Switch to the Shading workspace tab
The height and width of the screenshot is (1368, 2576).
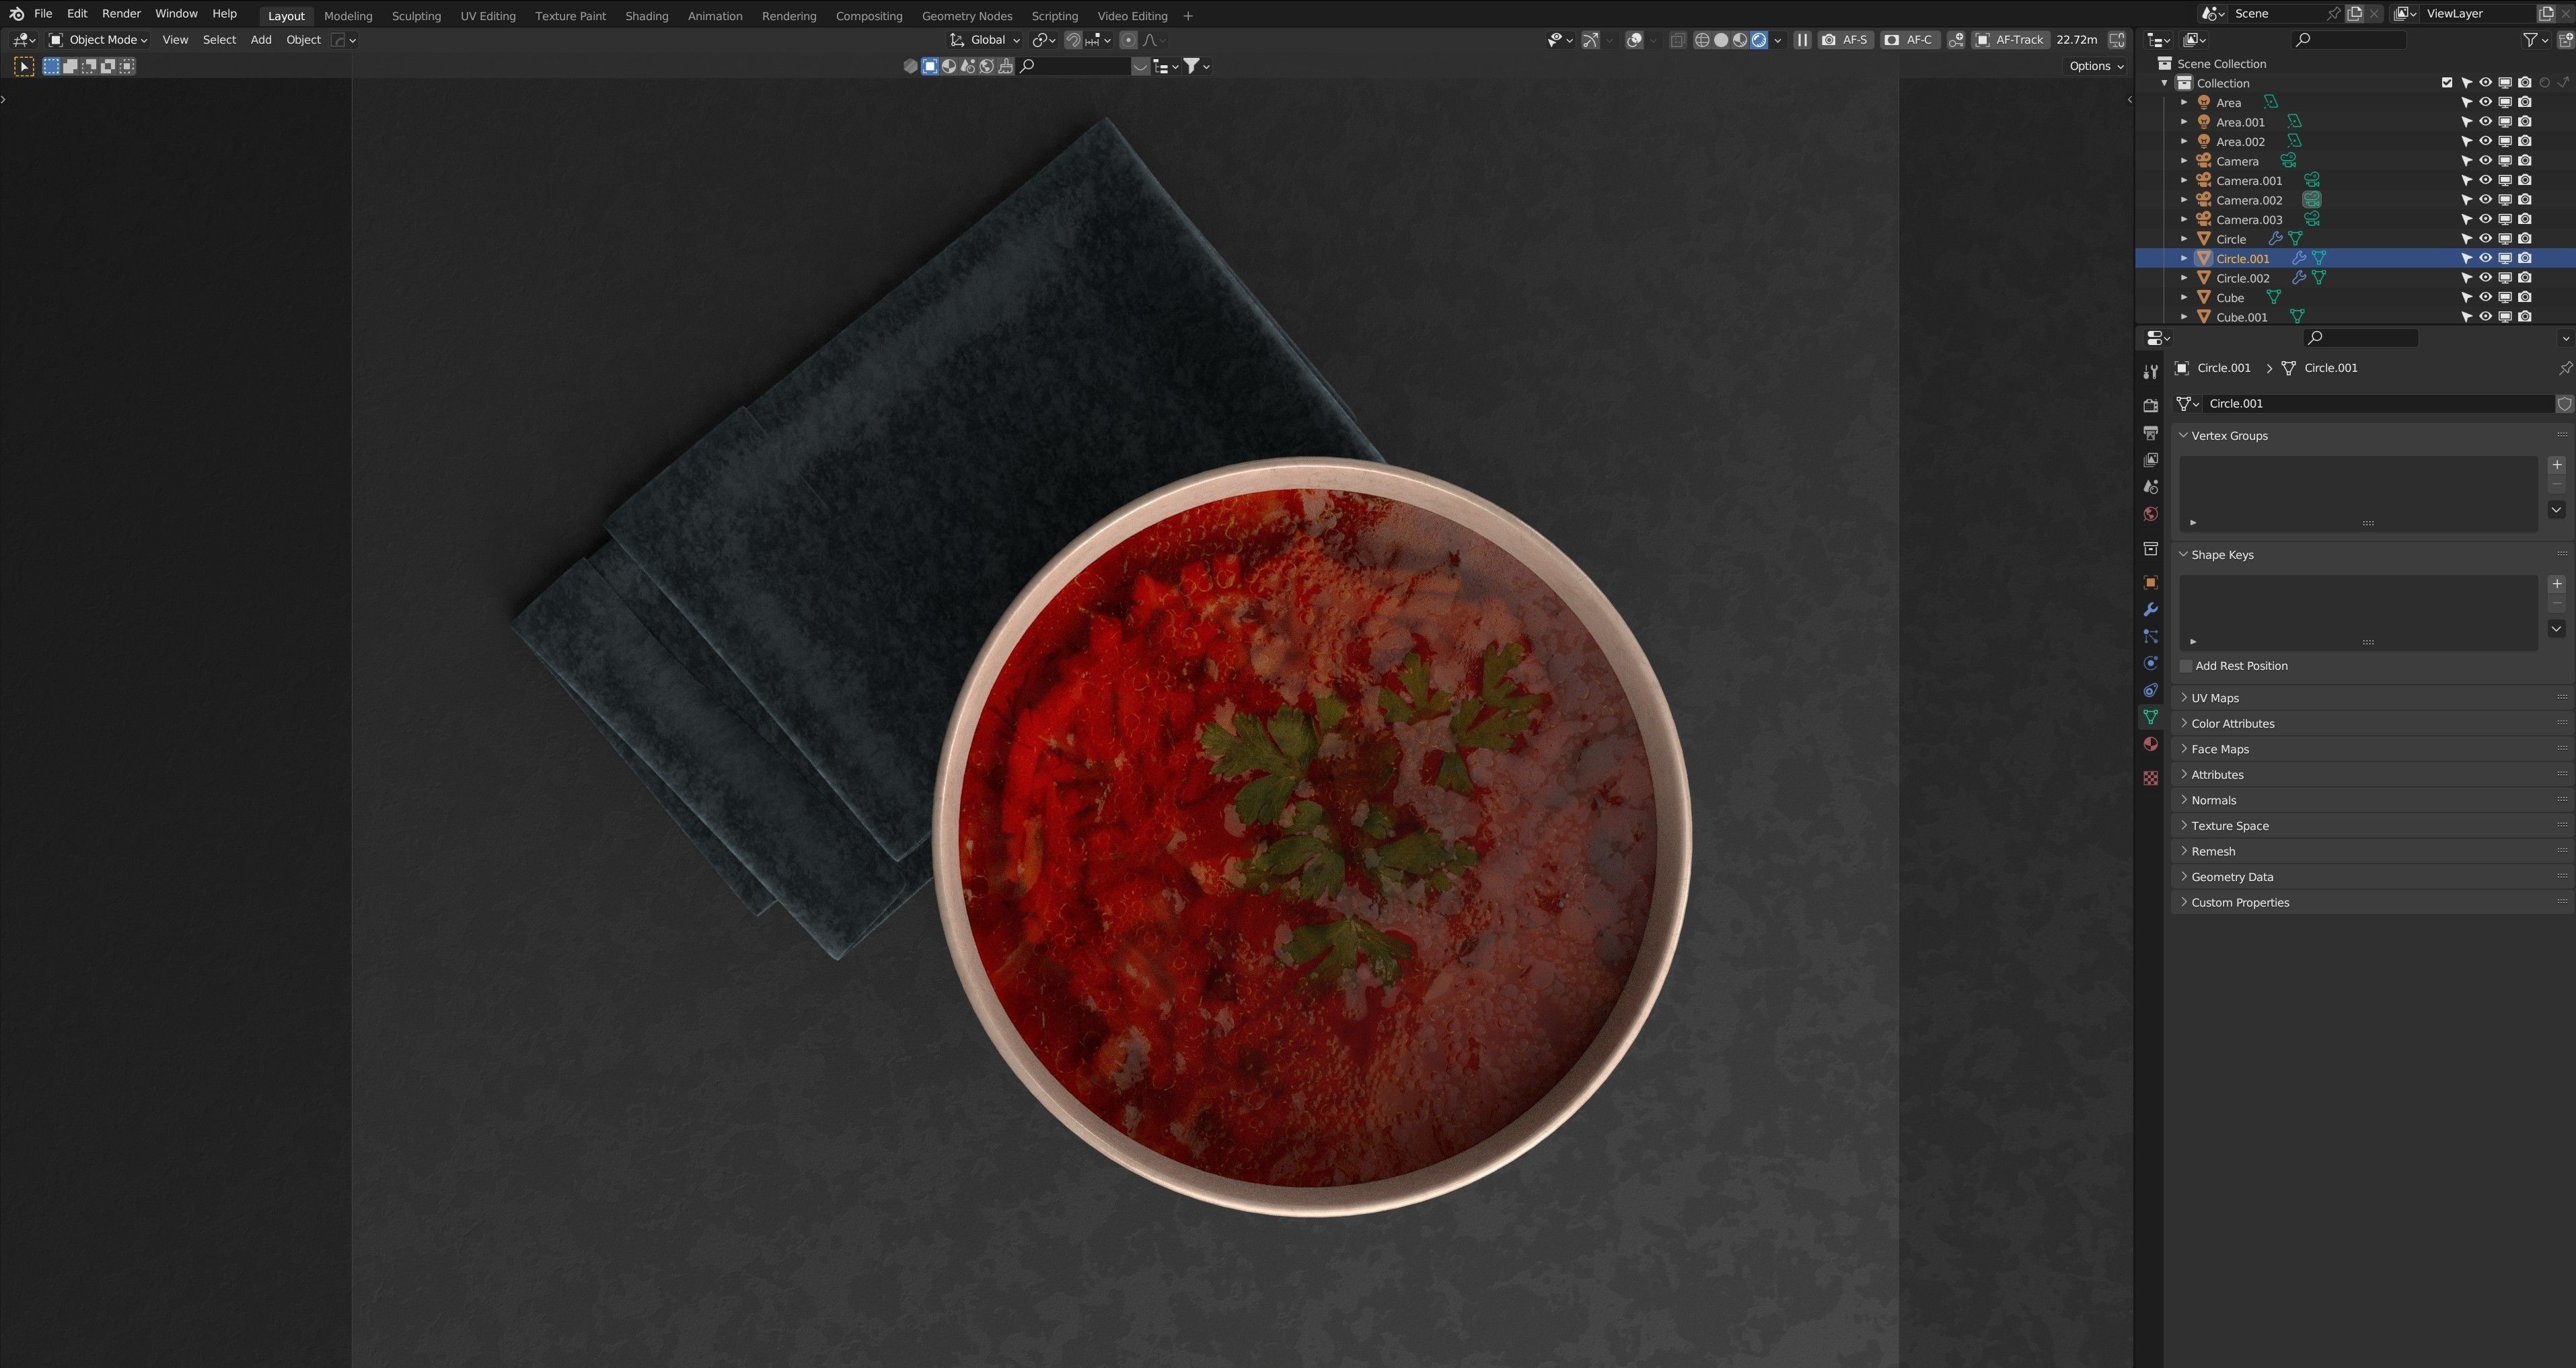click(x=646, y=16)
